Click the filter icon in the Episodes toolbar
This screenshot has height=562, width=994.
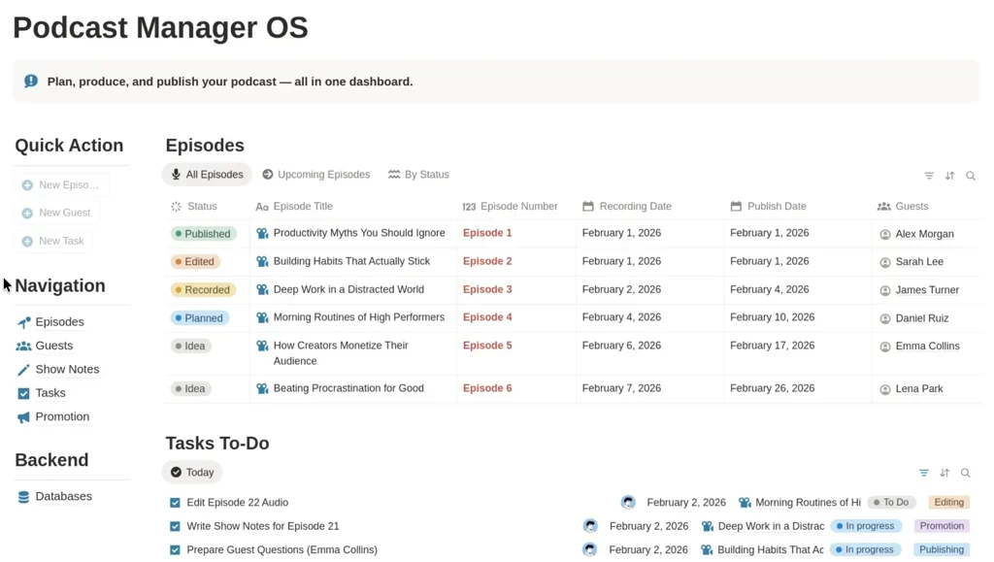[x=929, y=176]
